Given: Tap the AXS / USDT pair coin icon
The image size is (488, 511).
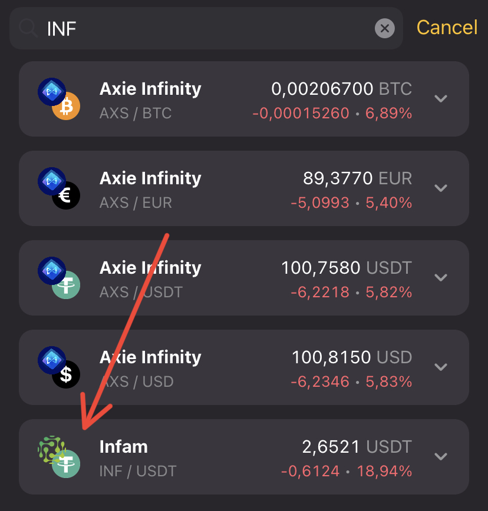Looking at the screenshot, I should tap(58, 278).
